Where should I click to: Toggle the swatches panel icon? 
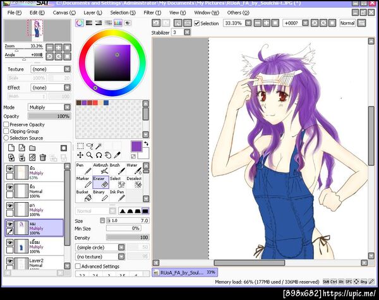pyautogui.click(x=118, y=23)
